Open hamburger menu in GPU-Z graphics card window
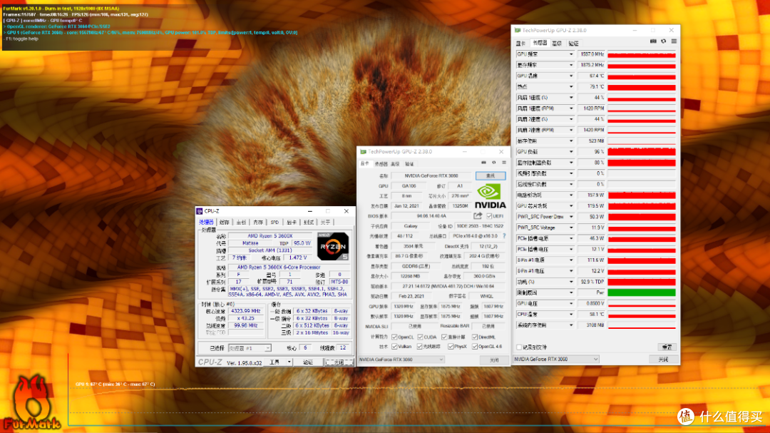 [x=504, y=163]
